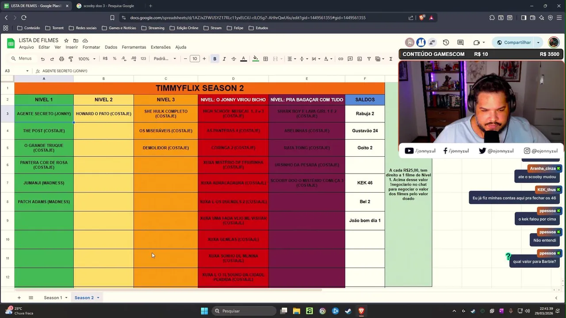The height and width of the screenshot is (318, 566).
Task: Expand the name box A3 dropdown
Action: pos(27,71)
